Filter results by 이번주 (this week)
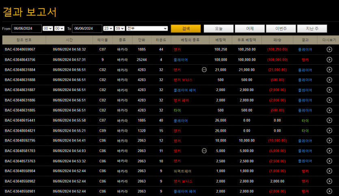339x196 pixels. 281,28
